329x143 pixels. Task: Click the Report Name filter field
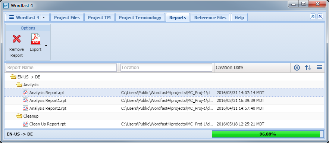[x=61, y=68]
